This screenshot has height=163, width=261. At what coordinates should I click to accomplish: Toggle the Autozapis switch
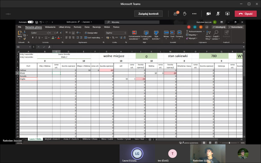click(31, 22)
